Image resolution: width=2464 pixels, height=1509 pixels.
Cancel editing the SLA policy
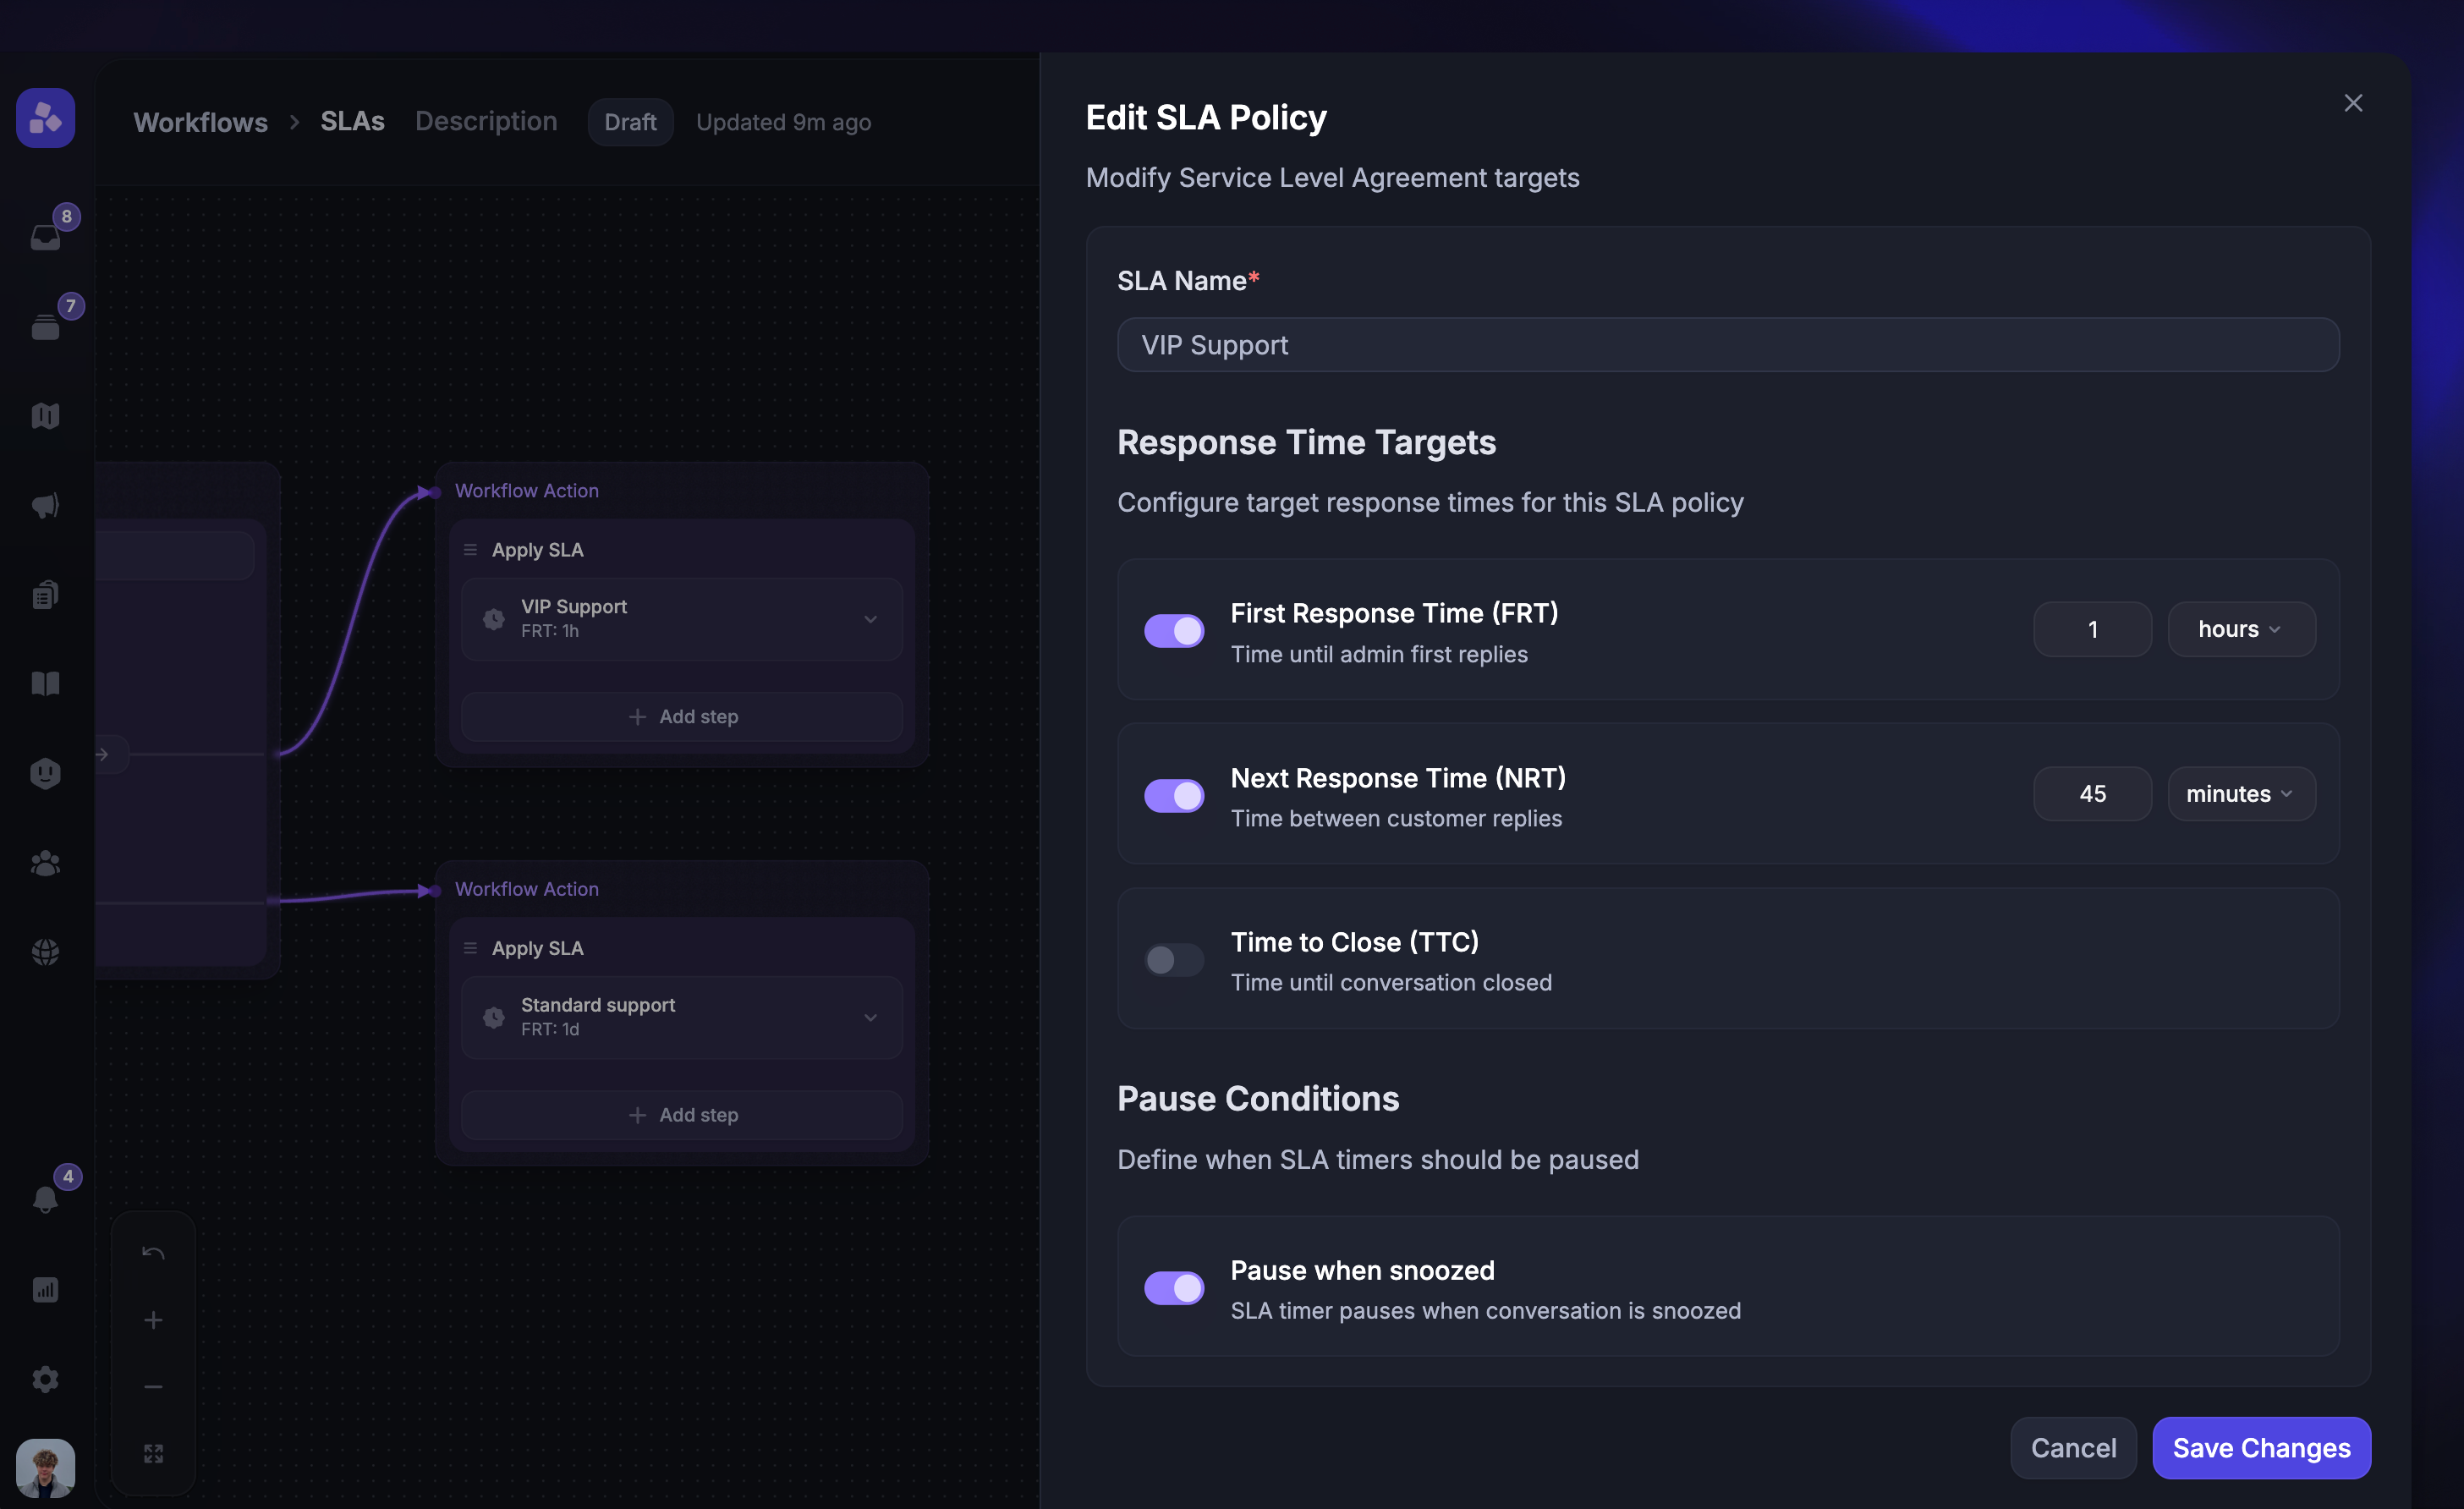coord(2073,1447)
